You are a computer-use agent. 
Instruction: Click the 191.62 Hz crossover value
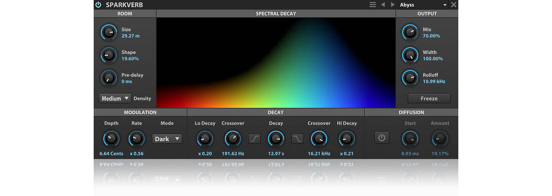[x=232, y=154]
